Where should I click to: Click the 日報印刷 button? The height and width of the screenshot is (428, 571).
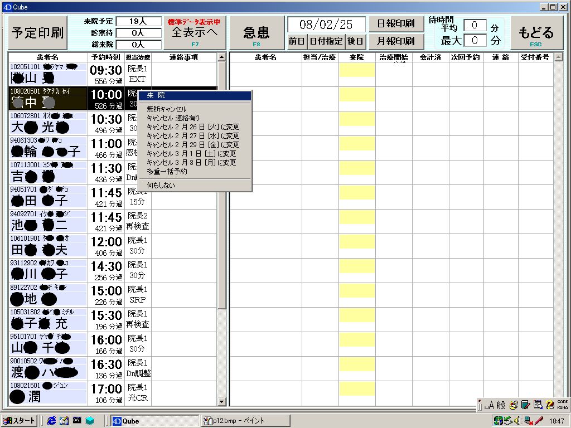coord(396,25)
